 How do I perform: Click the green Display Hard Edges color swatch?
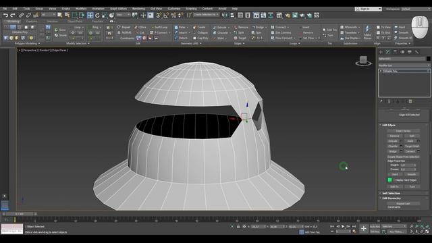pos(389,180)
